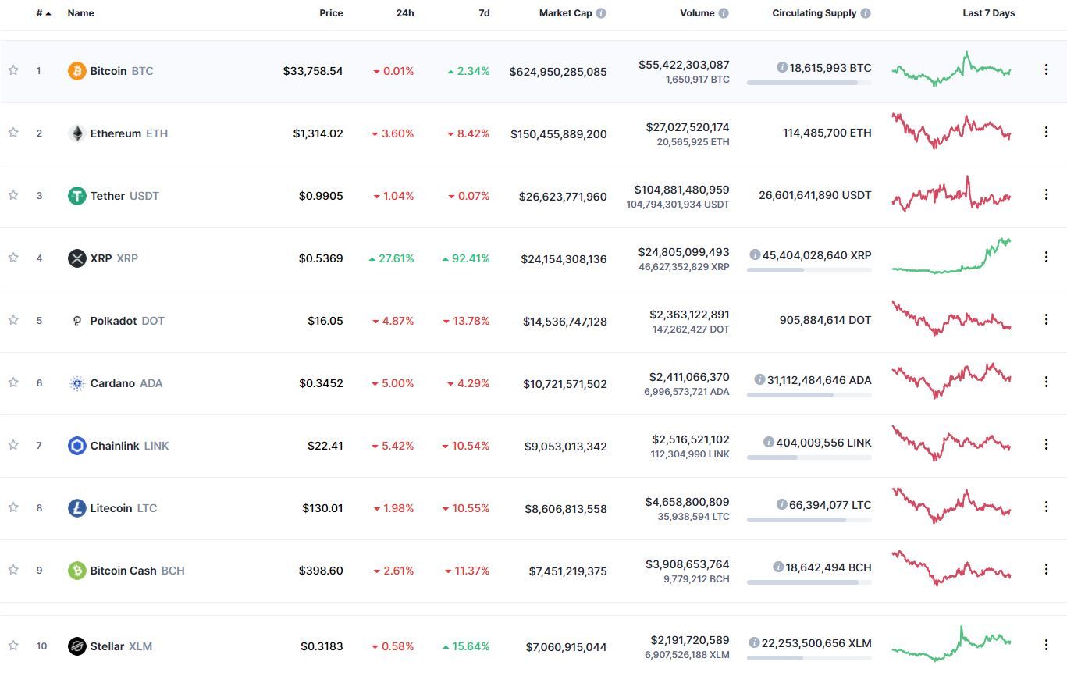The height and width of the screenshot is (676, 1067).
Task: Sort by Volume column header
Action: (x=697, y=13)
